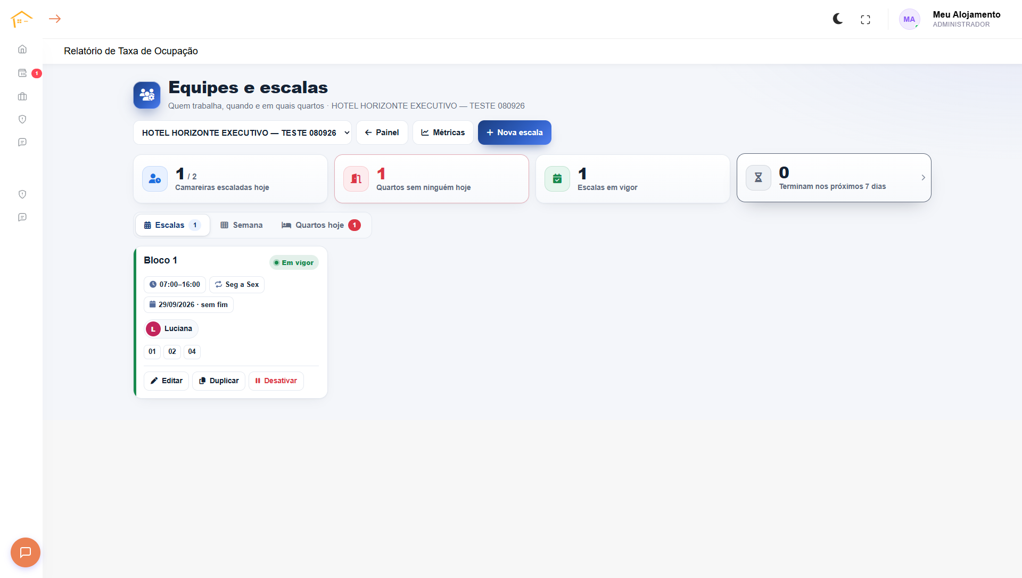1022x578 pixels.
Task: Click the Bloco 1 card title
Action: (160, 260)
